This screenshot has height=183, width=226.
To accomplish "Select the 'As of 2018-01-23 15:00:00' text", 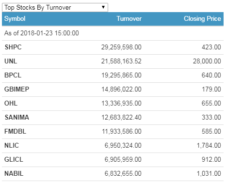I will pos(42,33).
